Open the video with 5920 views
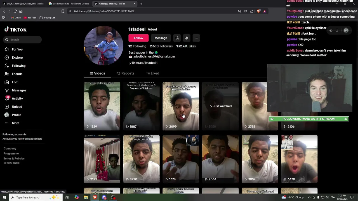The image size is (358, 201). pyautogui.click(x=142, y=159)
